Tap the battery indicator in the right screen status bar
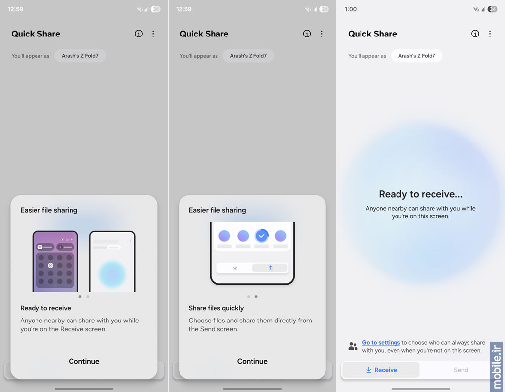The width and height of the screenshot is (505, 392). 492,9
